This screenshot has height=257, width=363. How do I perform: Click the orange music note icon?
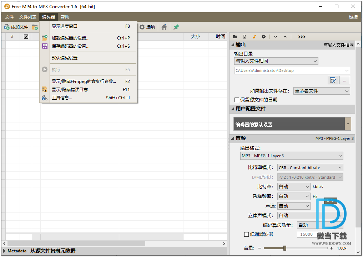pos(254,37)
